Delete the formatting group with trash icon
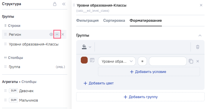 click(198, 47)
